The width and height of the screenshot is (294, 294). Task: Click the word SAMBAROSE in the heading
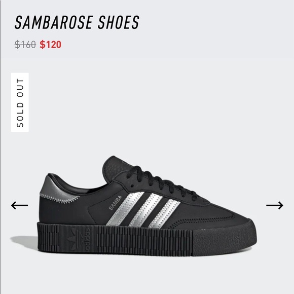(x=54, y=22)
